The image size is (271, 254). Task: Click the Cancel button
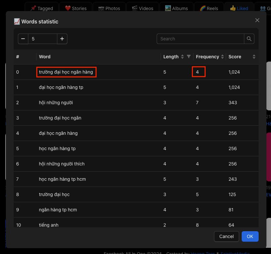pos(226,236)
